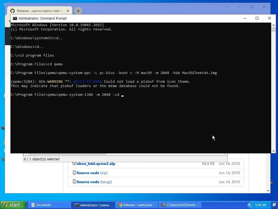Click the browser page scroll-down arrow
The width and height of the screenshot is (278, 209).
[268, 191]
